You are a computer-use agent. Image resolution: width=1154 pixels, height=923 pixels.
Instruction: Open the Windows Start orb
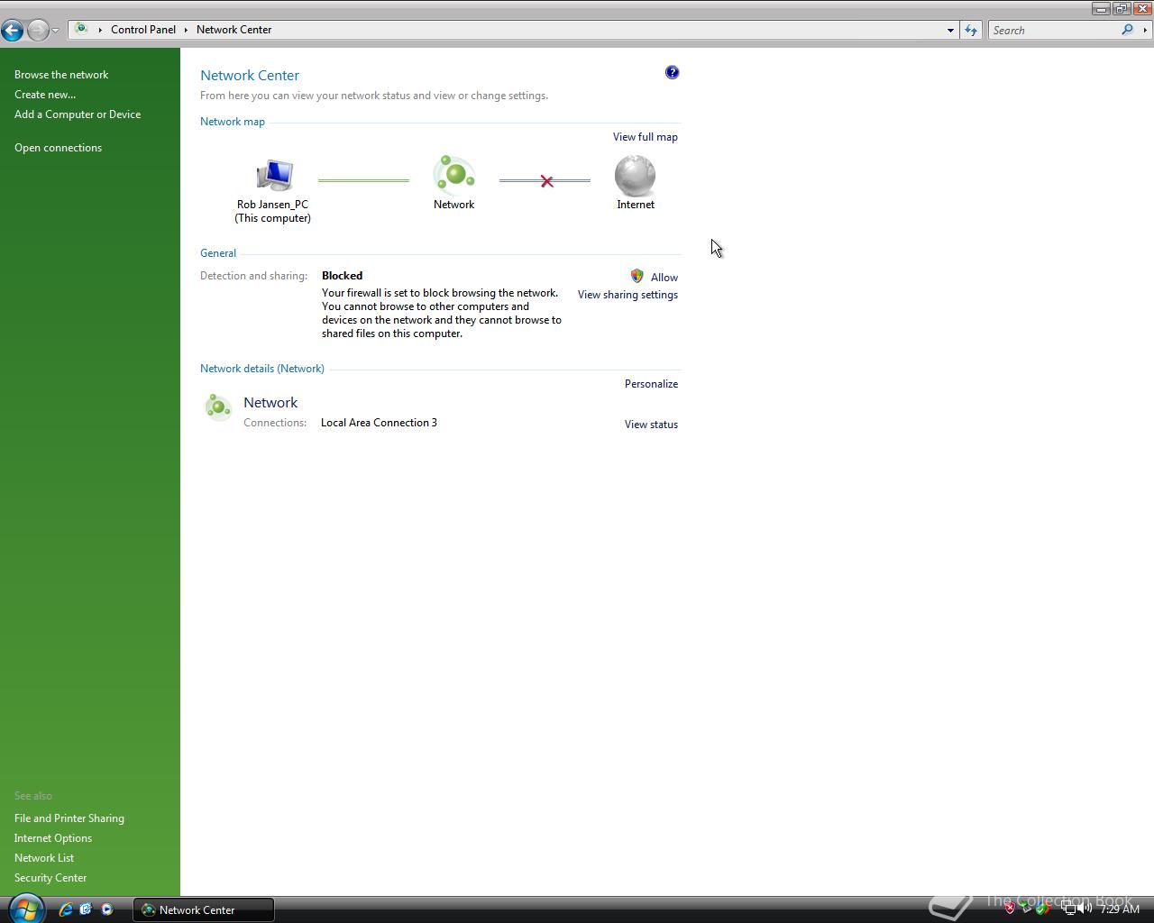click(x=25, y=909)
